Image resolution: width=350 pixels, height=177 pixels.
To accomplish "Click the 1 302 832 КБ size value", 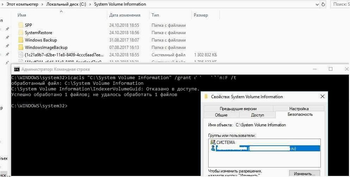I will tap(205, 55).
